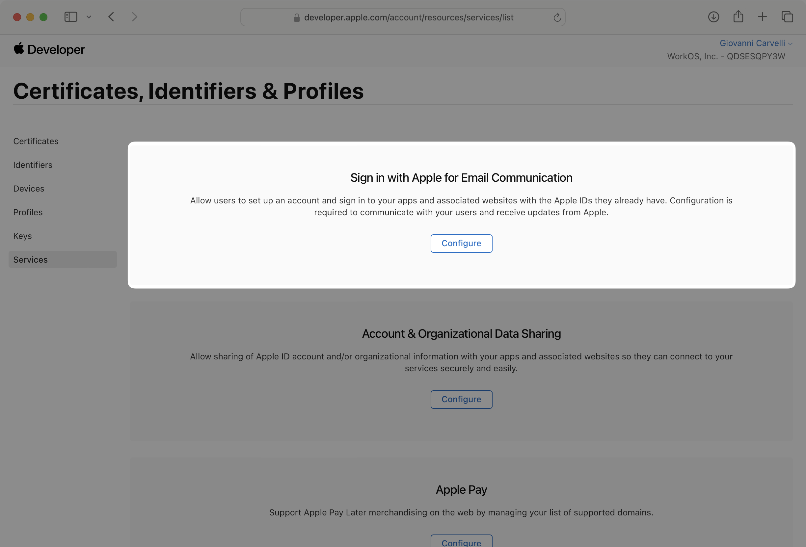Open Keys in the sidebar

22,236
